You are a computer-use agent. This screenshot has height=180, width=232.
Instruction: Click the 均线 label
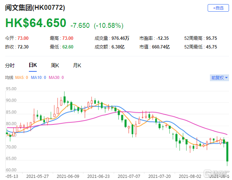[9, 77]
